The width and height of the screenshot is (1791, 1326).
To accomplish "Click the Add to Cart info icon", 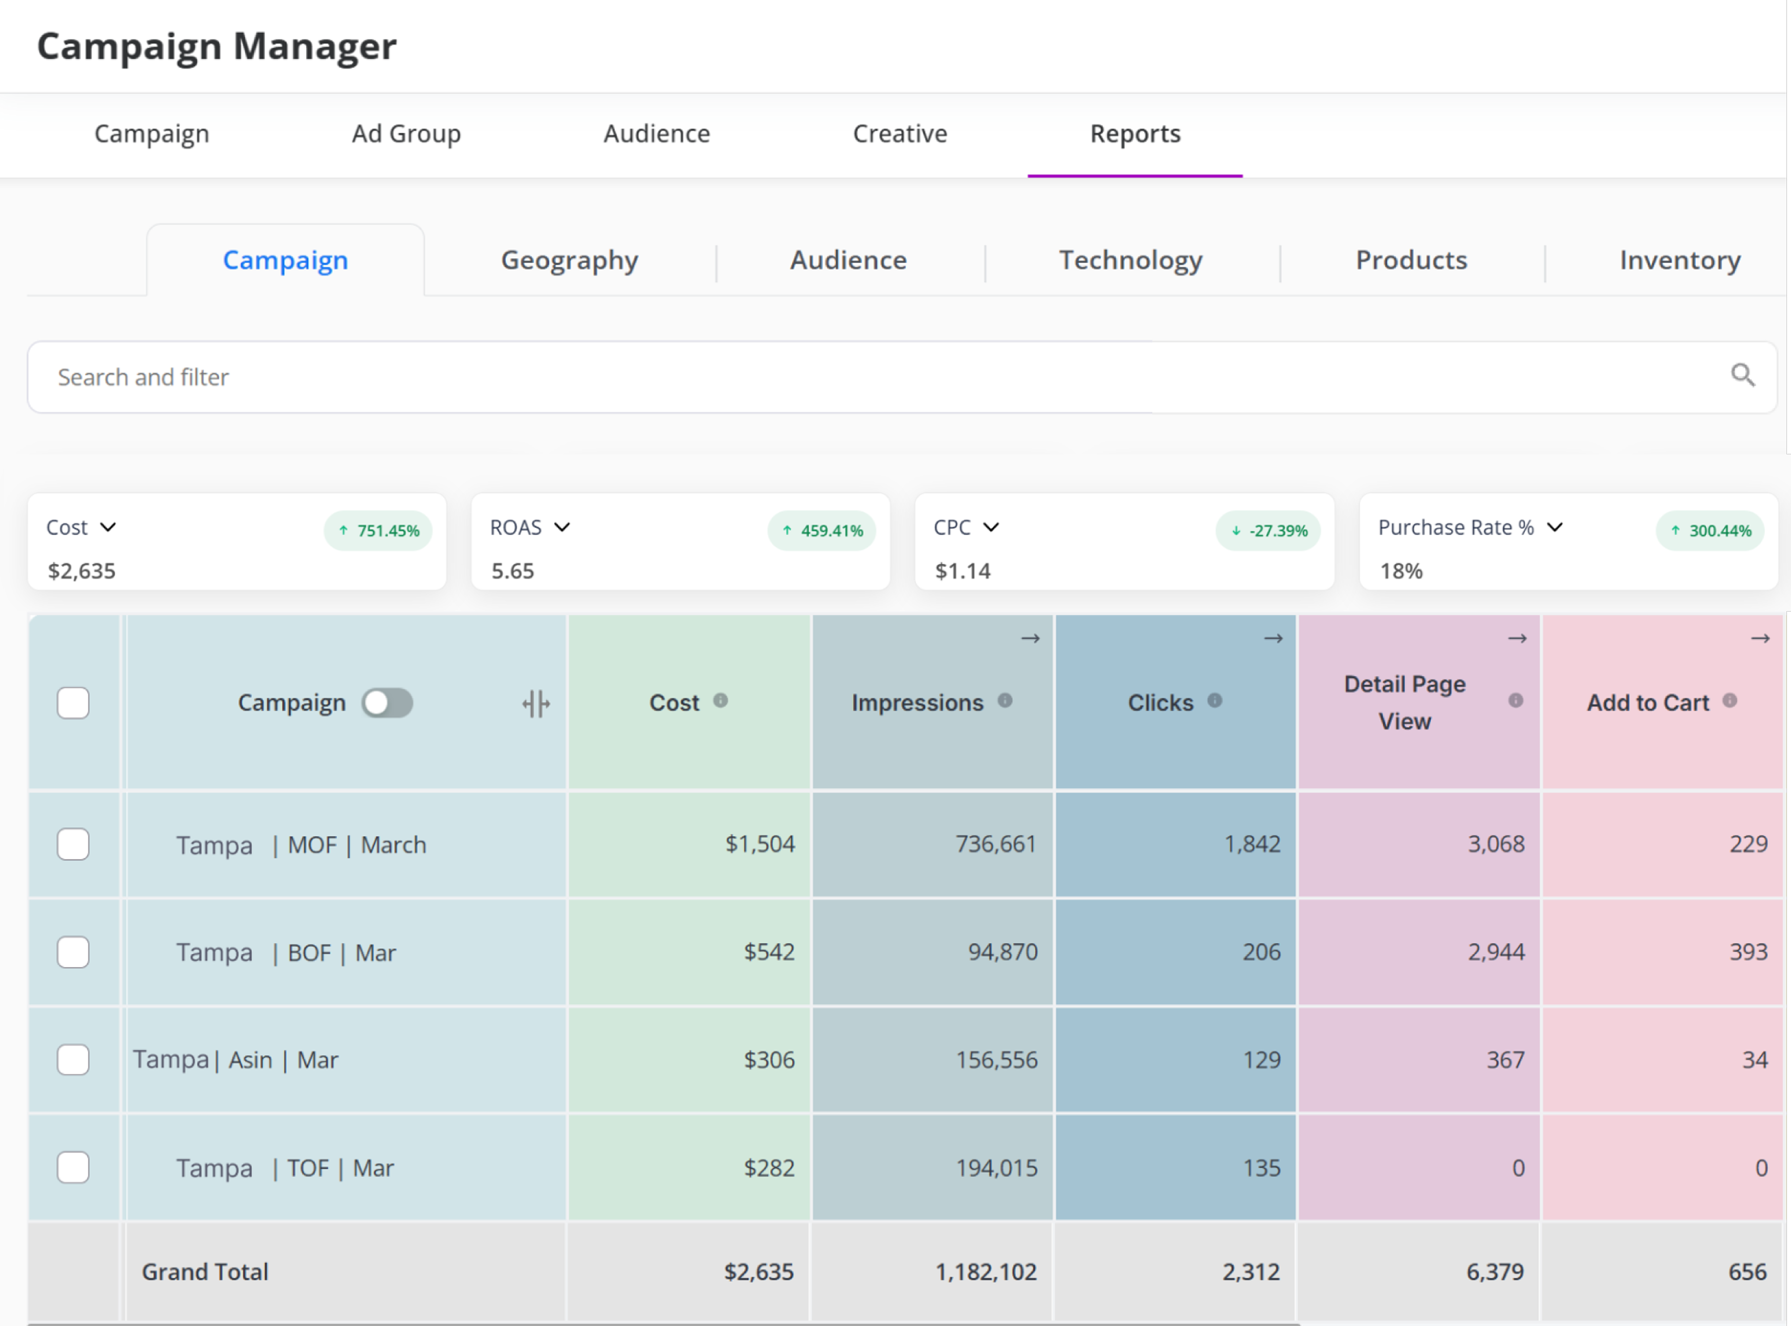I will tap(1730, 701).
